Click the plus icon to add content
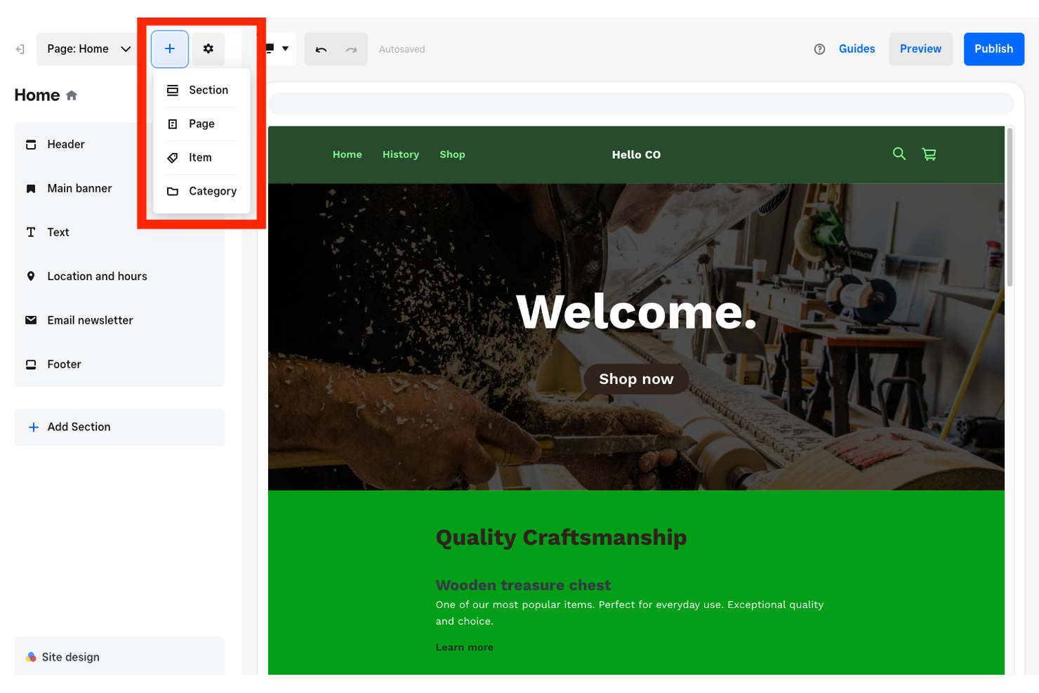Image resolution: width=1039 pixels, height=693 pixels. tap(170, 48)
